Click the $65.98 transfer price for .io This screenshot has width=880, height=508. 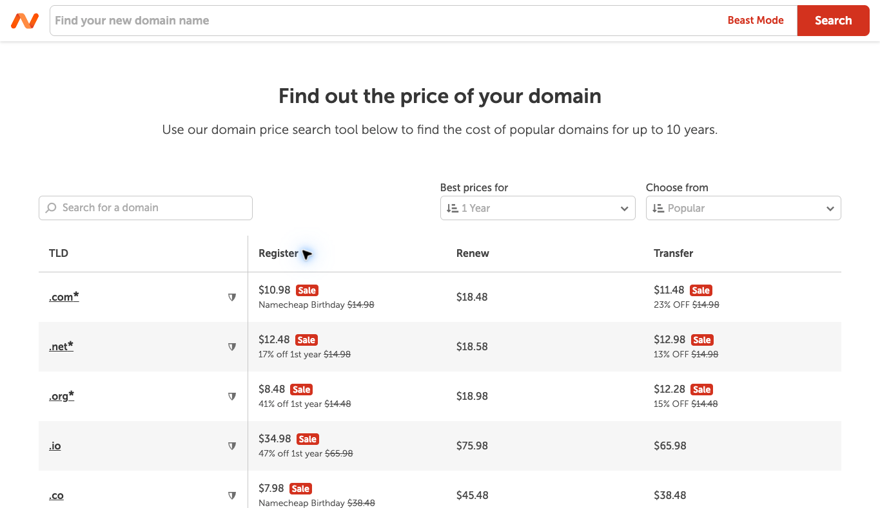pyautogui.click(x=670, y=446)
